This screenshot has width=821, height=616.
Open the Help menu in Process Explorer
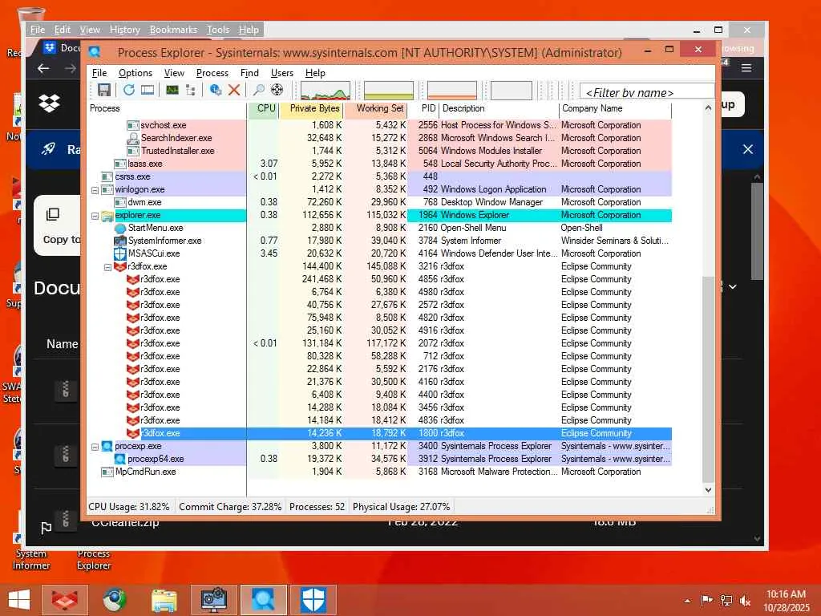315,73
